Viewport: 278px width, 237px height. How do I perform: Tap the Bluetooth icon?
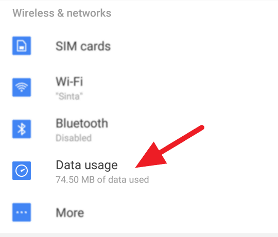pos(22,129)
